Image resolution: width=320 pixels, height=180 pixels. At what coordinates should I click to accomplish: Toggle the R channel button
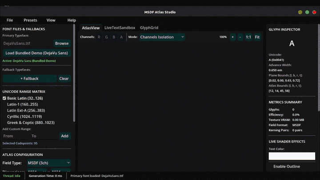tap(99, 37)
